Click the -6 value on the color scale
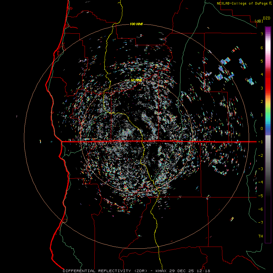 (261, 209)
